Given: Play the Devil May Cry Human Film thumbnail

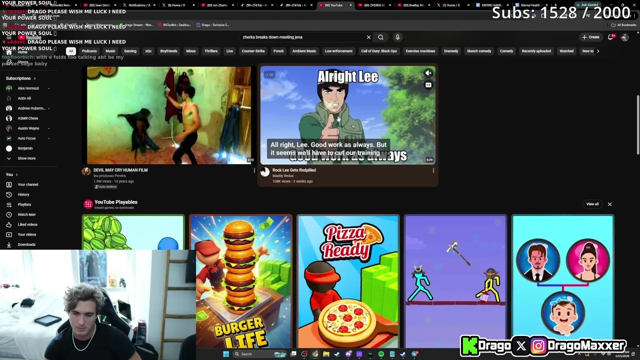Looking at the screenshot, I should pos(169,115).
